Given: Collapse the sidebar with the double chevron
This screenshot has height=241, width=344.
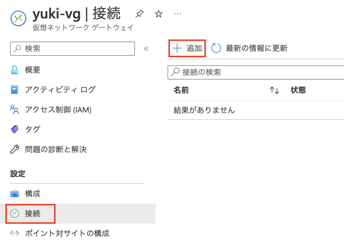Looking at the screenshot, I should (146, 48).
